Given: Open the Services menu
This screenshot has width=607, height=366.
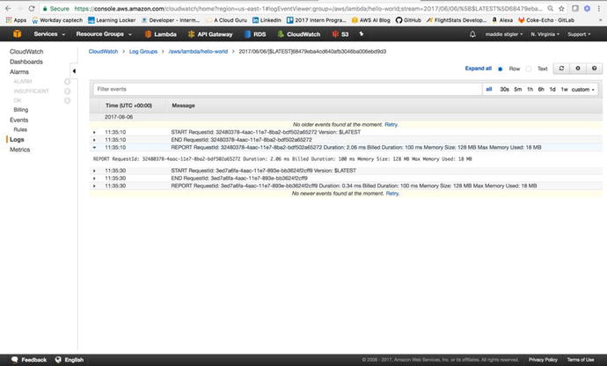Looking at the screenshot, I should click(48, 33).
